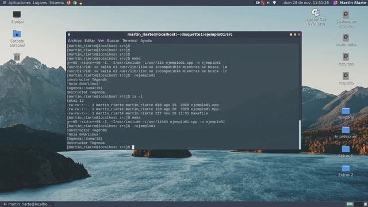Open the Lugares menu
The width and height of the screenshot is (368, 207).
pyautogui.click(x=40, y=3)
